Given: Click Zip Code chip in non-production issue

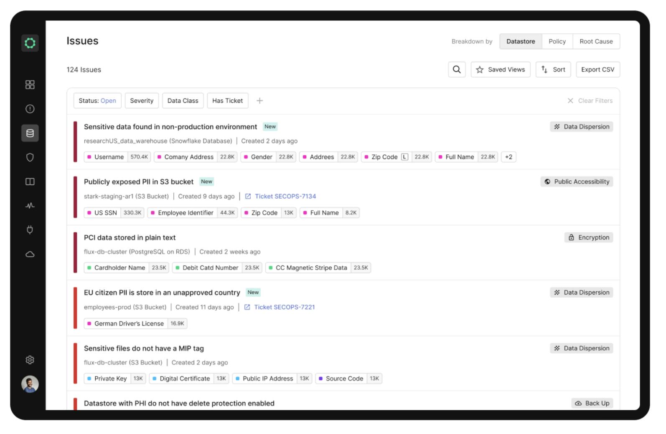Looking at the screenshot, I should 397,157.
